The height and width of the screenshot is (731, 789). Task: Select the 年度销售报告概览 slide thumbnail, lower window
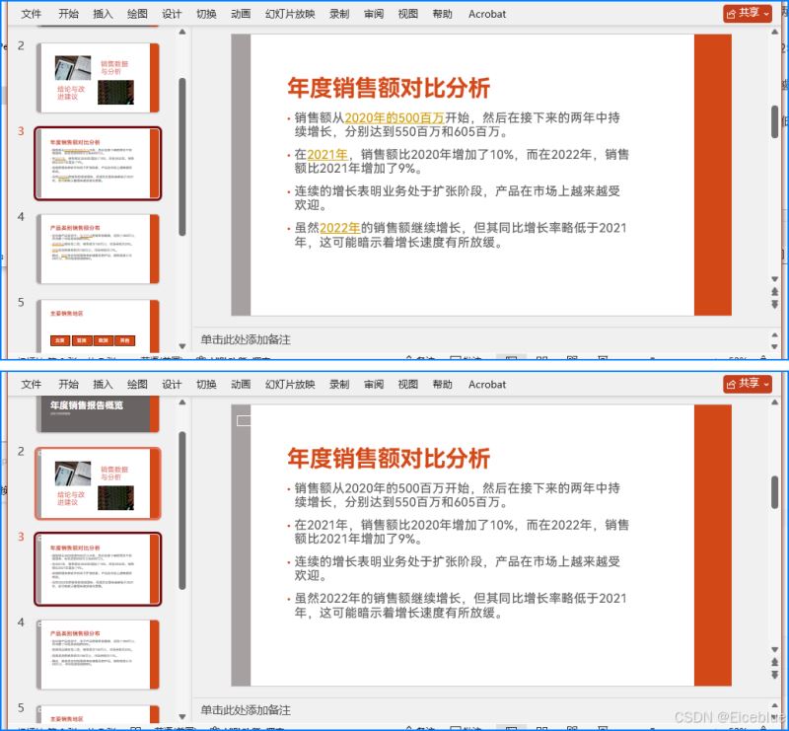pos(98,413)
